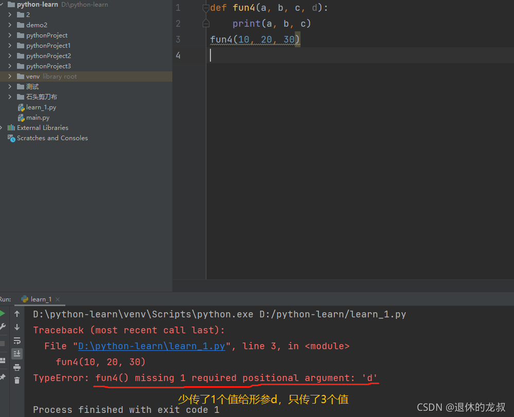Viewport: 514px width, 417px height.
Task: Click the Print console output icon
Action: tap(17, 367)
